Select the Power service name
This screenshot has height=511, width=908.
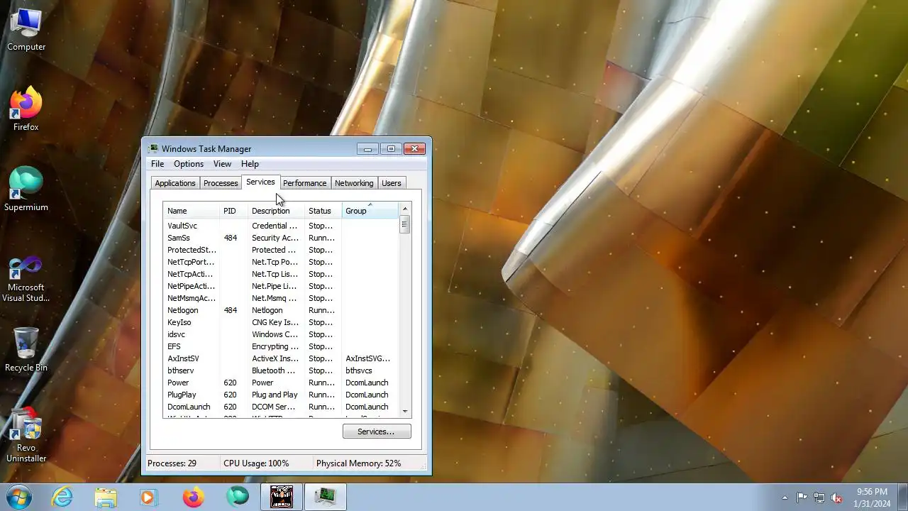coord(178,383)
